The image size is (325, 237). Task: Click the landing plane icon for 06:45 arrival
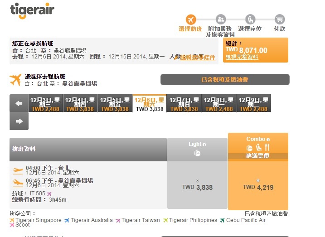[x=18, y=182]
